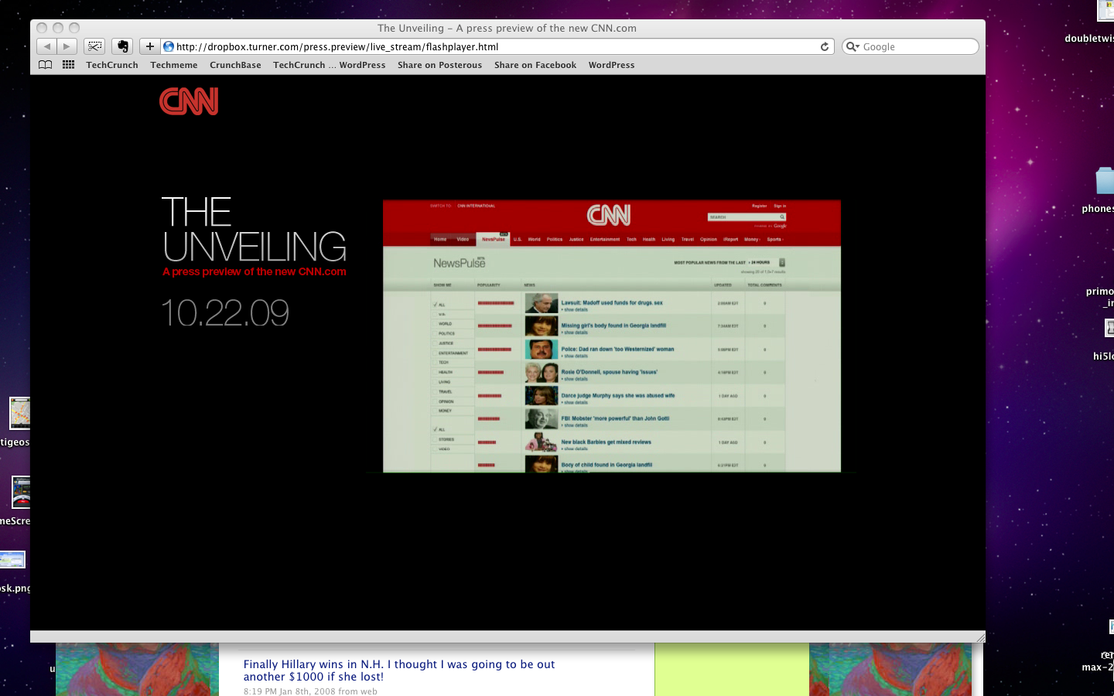Screen dimensions: 1114x696
Task: Tick the POLITICS filter checkbox
Action: click(x=436, y=333)
